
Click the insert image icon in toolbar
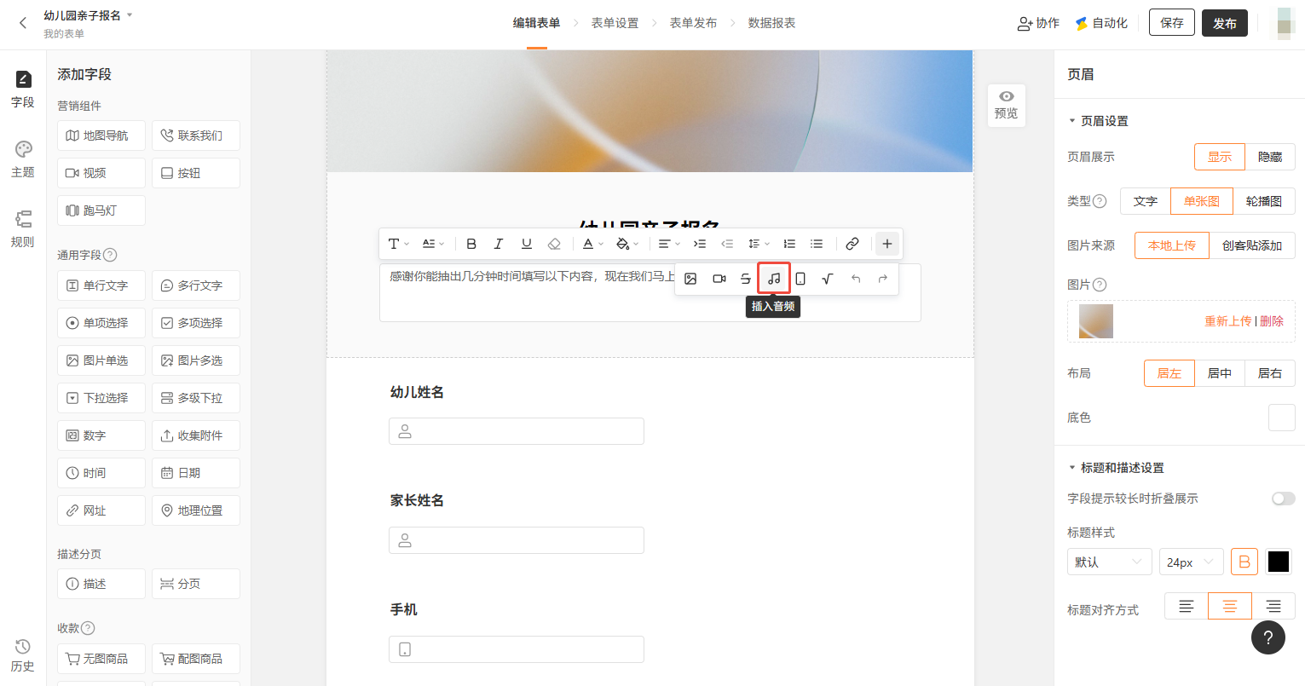pos(691,279)
